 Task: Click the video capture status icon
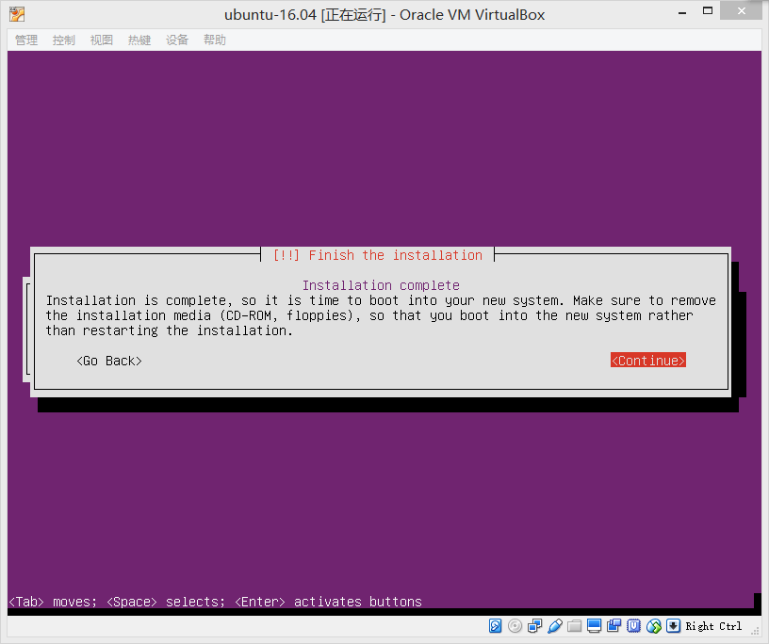[x=614, y=626]
